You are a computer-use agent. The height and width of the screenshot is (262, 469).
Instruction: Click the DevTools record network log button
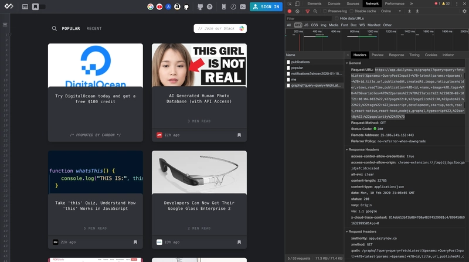(x=290, y=11)
